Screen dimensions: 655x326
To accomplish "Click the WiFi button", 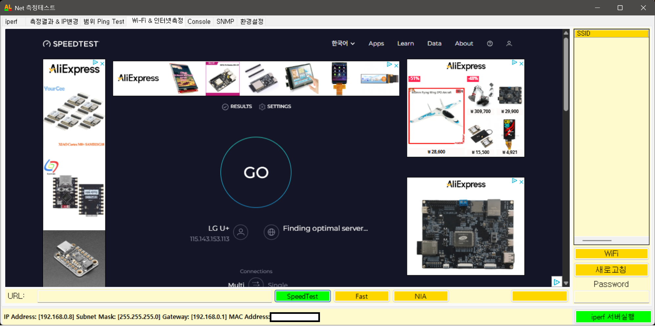I will (611, 253).
